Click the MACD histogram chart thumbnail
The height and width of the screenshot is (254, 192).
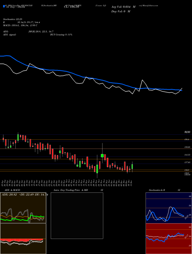[x=23, y=239]
